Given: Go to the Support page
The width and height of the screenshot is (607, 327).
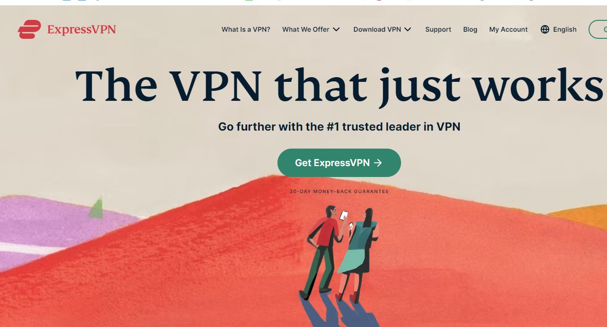Looking at the screenshot, I should click(x=438, y=29).
